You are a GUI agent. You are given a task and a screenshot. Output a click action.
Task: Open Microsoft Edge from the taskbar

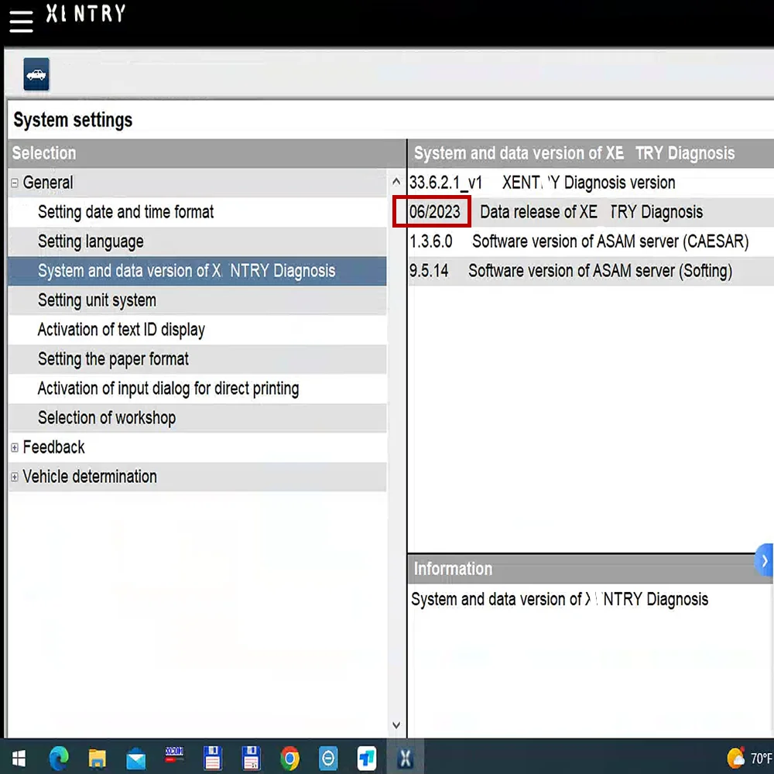pos(59,759)
